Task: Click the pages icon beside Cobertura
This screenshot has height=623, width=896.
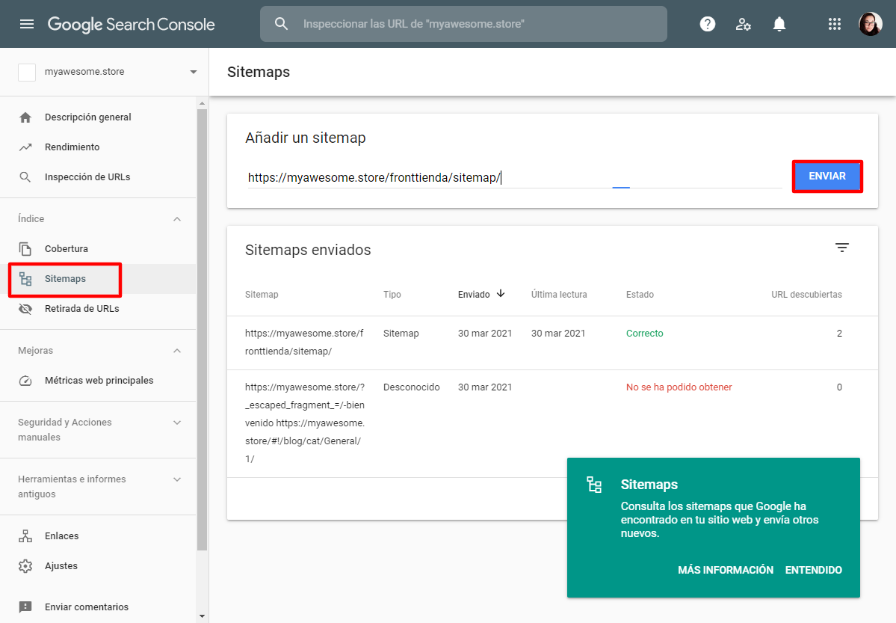Action: tap(25, 249)
